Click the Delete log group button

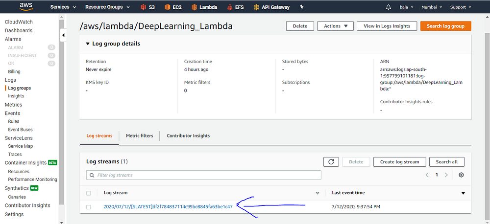(300, 26)
